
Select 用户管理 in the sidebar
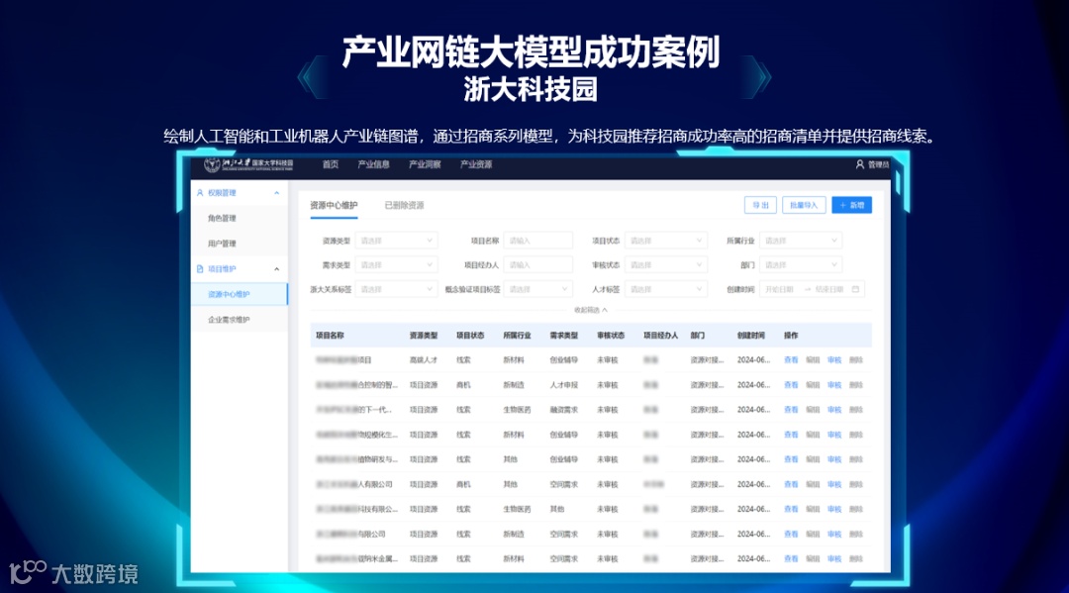tap(222, 244)
